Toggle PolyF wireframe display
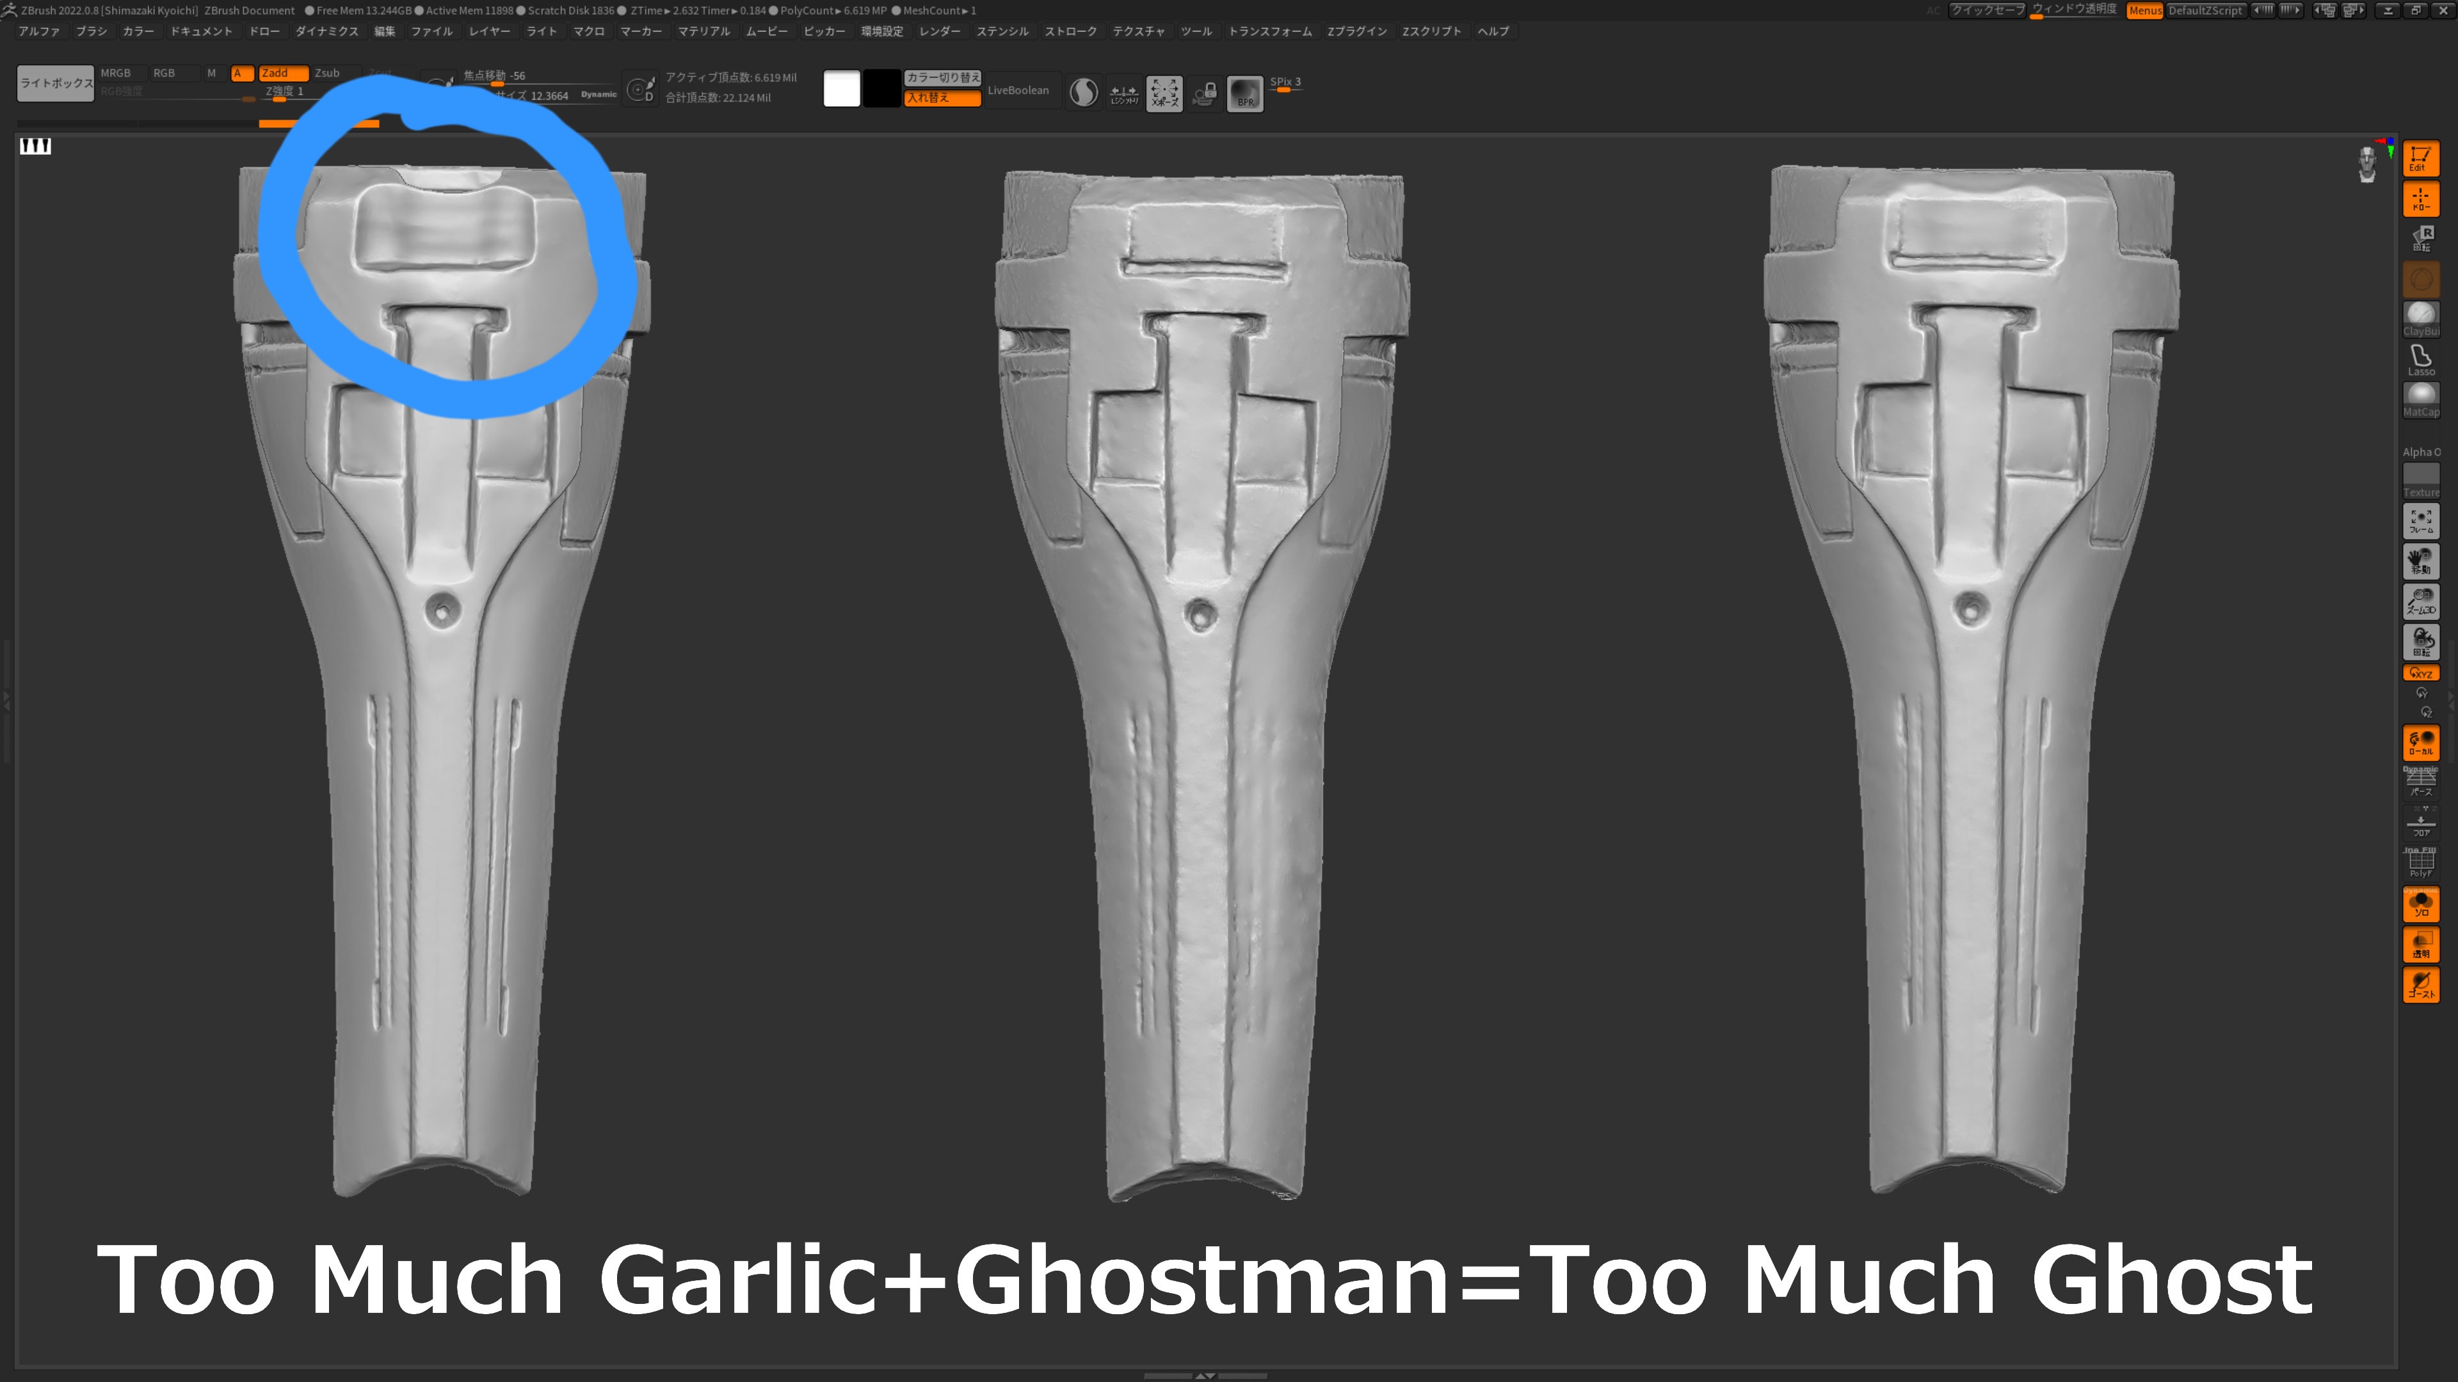2458x1382 pixels. click(x=2421, y=863)
